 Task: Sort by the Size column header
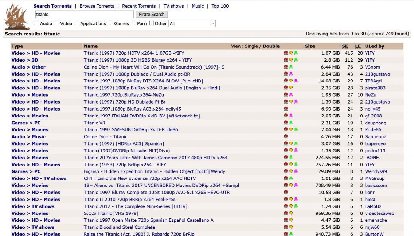(310, 46)
